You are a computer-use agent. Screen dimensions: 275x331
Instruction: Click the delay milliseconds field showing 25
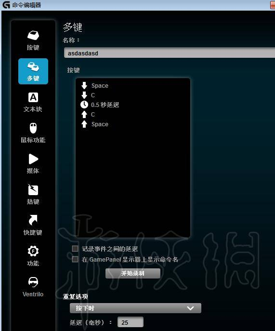click(x=131, y=322)
